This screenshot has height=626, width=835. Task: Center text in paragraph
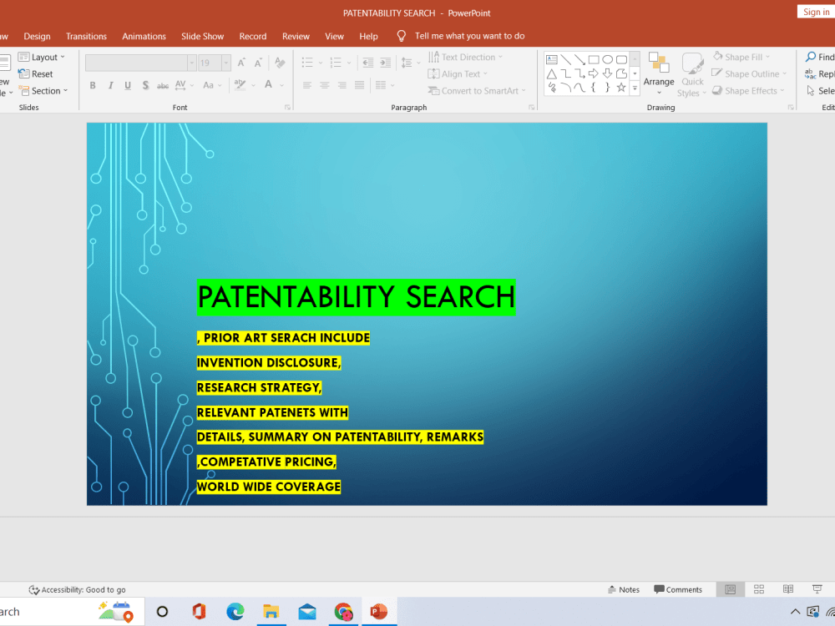pyautogui.click(x=324, y=85)
